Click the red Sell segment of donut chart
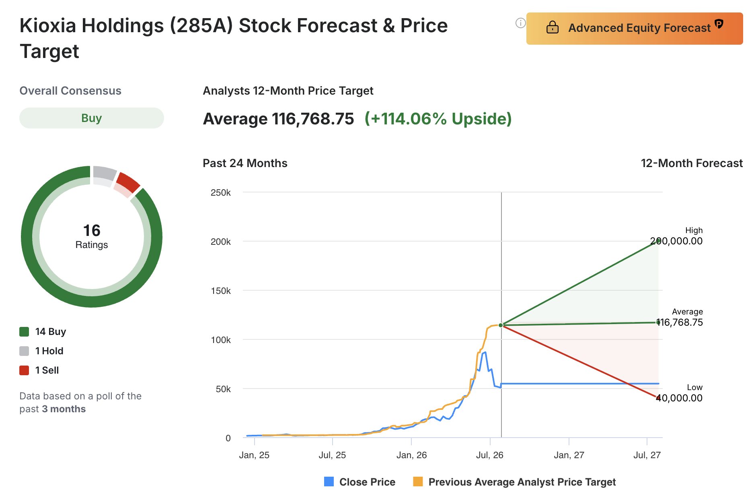Image resolution: width=756 pixels, height=496 pixels. [128, 182]
